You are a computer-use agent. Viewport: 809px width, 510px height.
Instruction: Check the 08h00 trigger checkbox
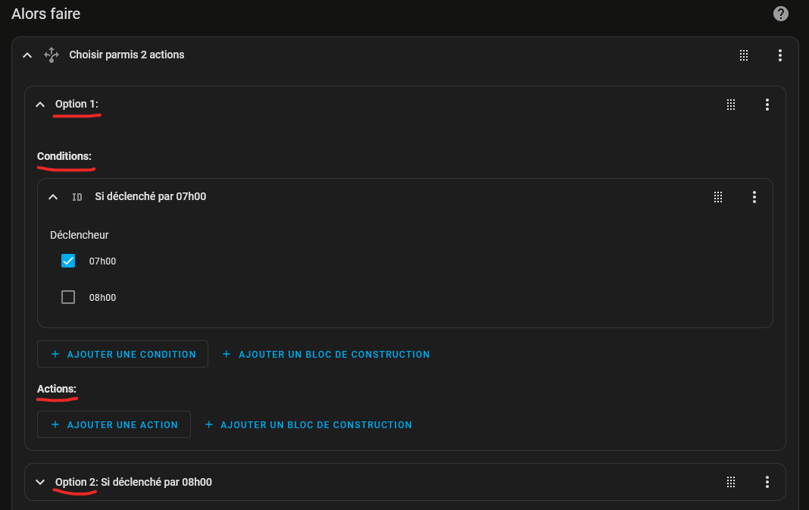pyautogui.click(x=68, y=298)
